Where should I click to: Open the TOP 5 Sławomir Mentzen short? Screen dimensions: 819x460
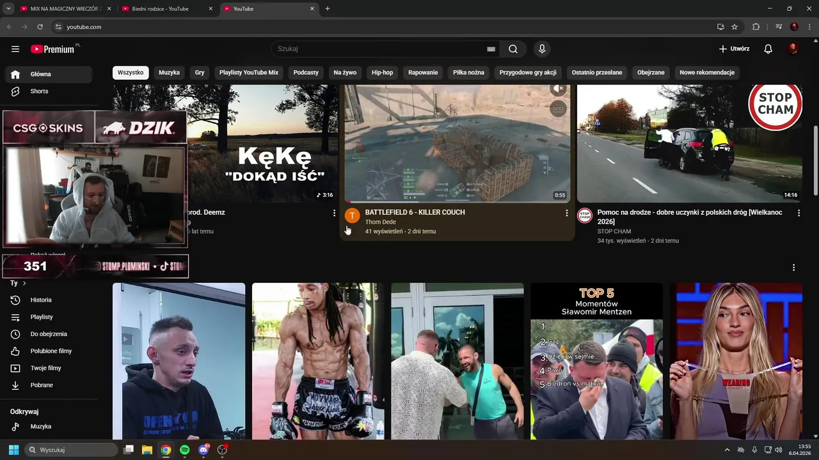[x=596, y=361]
